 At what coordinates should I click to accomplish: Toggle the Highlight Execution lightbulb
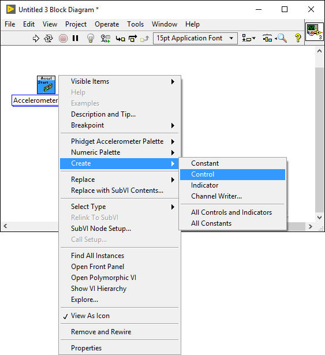[x=91, y=38]
